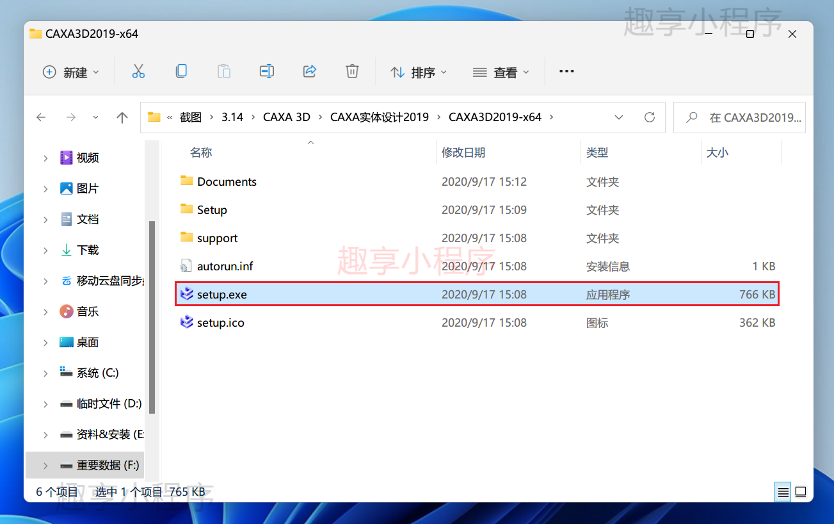This screenshot has width=834, height=524.
Task: Click the 视频 videos icon in sidebar
Action: point(67,158)
